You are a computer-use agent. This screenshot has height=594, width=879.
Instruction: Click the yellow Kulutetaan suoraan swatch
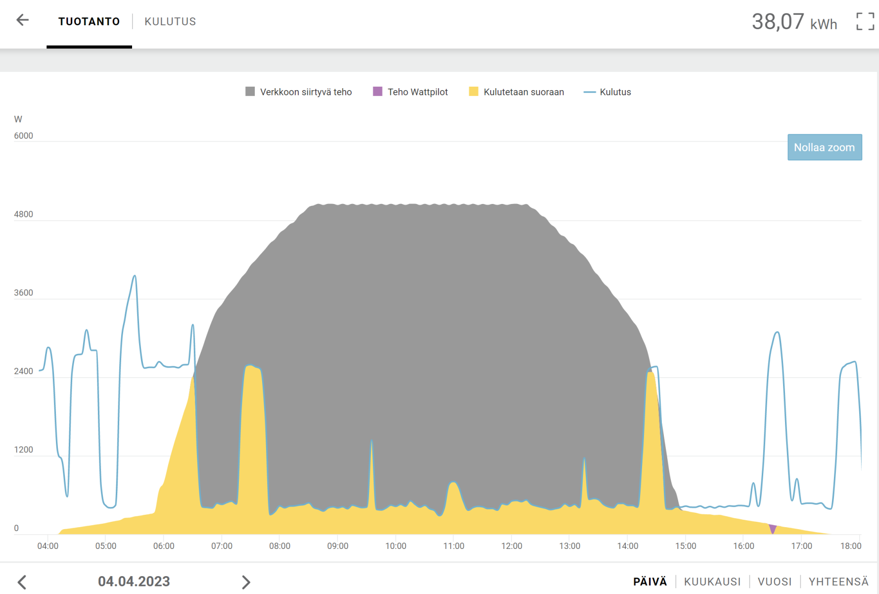[473, 92]
